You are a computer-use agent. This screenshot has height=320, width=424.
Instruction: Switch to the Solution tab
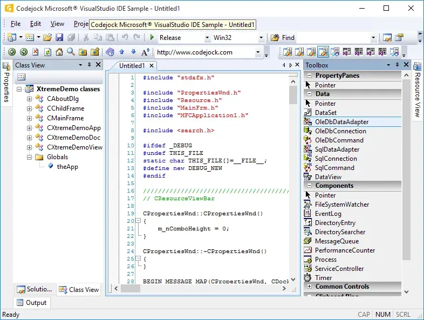point(35,289)
